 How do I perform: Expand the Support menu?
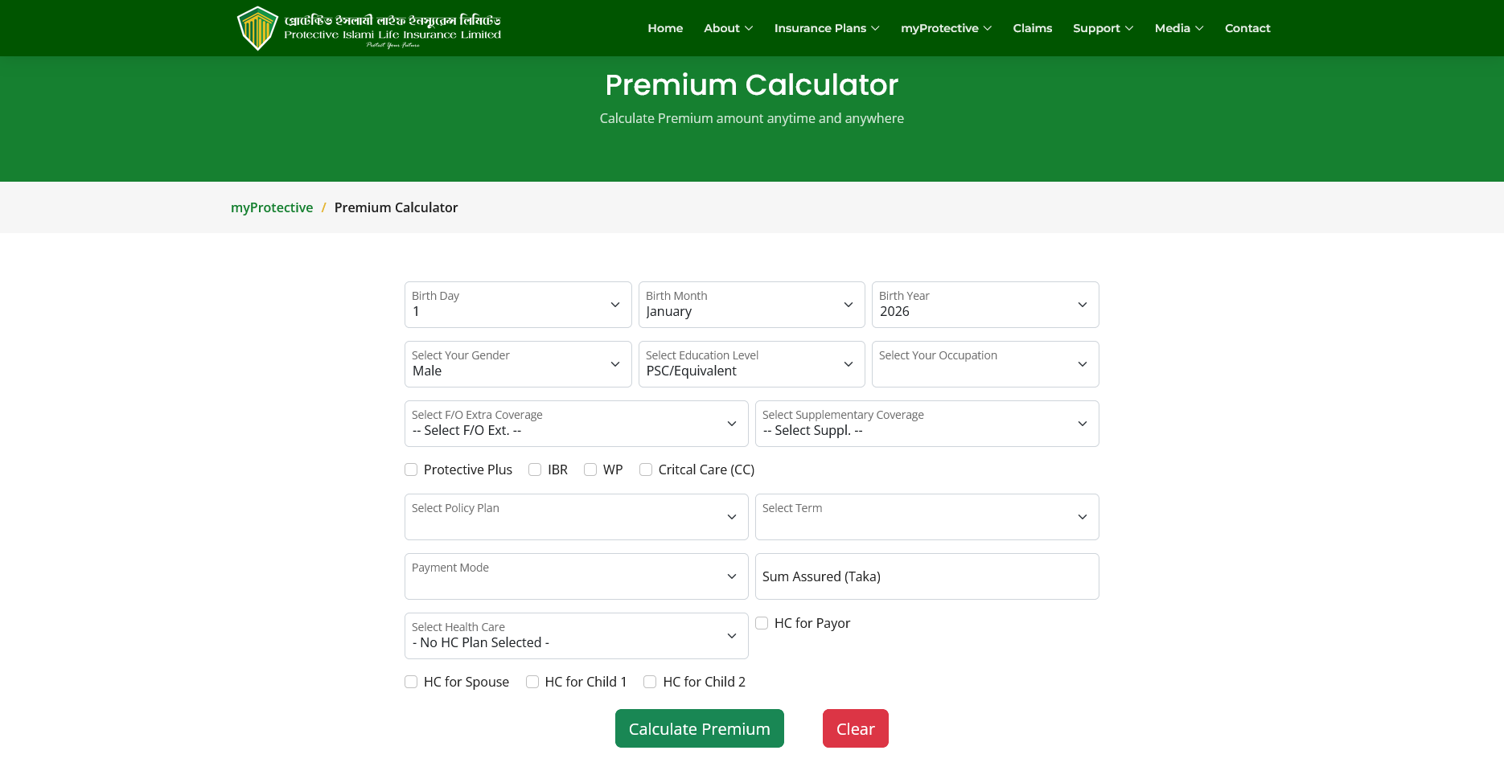click(1103, 28)
